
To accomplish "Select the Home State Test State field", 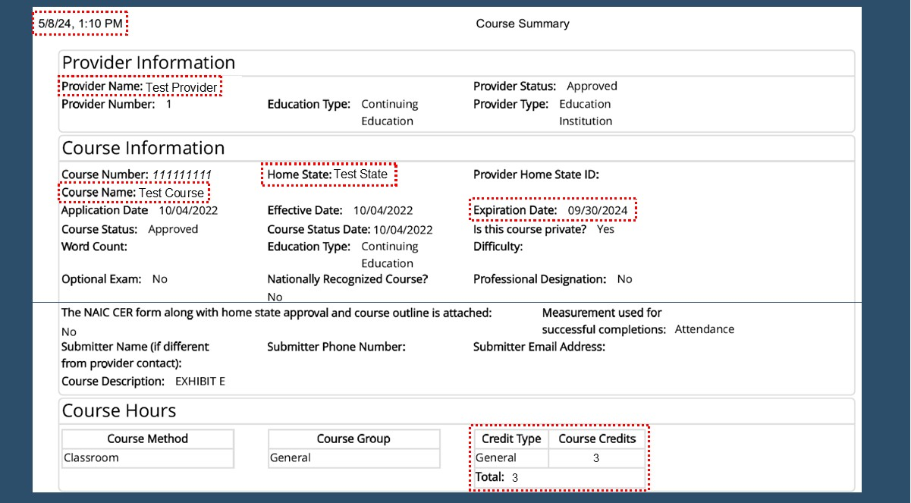I will coord(328,174).
